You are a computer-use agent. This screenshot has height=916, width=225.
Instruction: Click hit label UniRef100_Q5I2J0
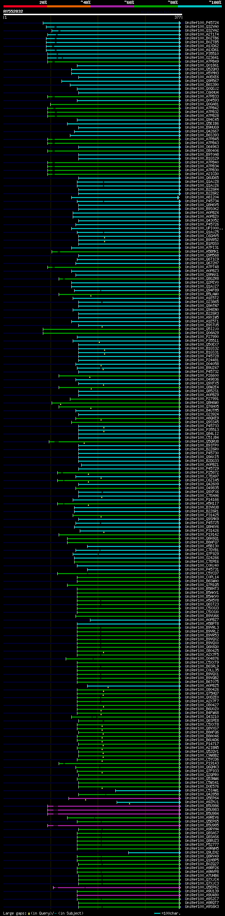tap(202, 329)
